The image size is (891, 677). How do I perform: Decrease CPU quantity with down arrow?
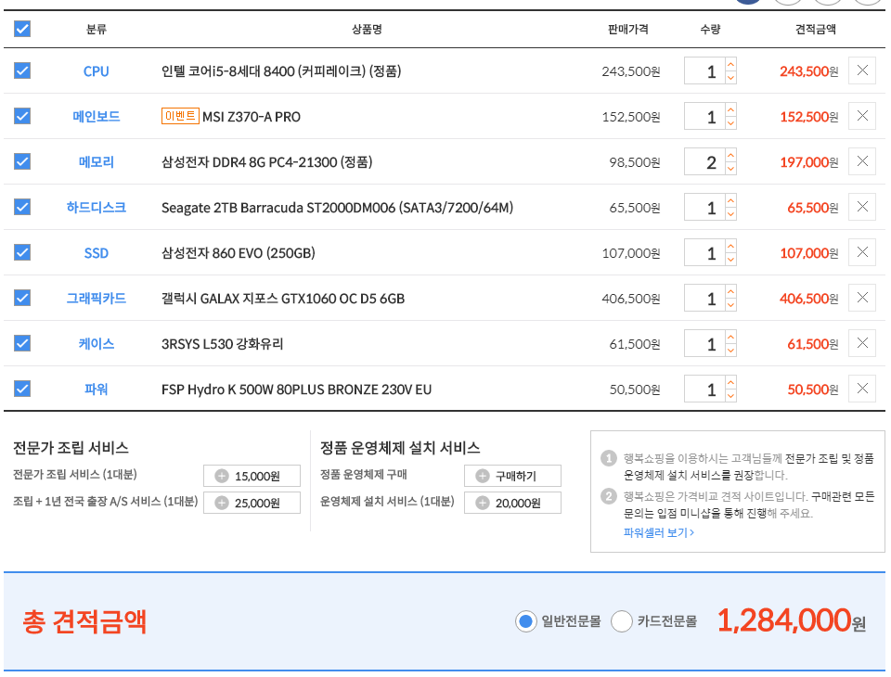730,78
